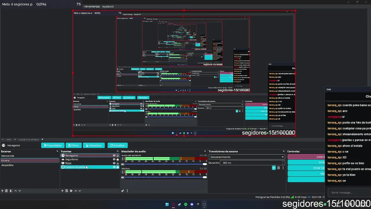Open scene filters icon in Escenas toolbar

coord(11,191)
